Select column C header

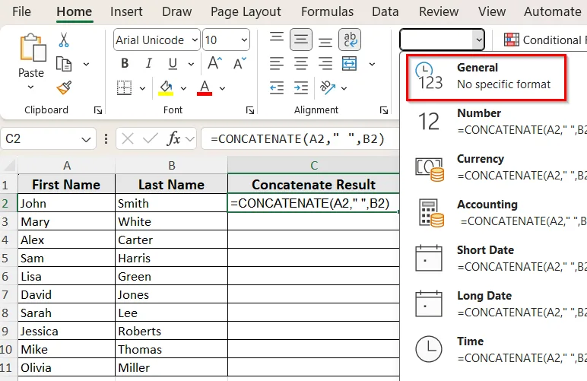pos(314,165)
